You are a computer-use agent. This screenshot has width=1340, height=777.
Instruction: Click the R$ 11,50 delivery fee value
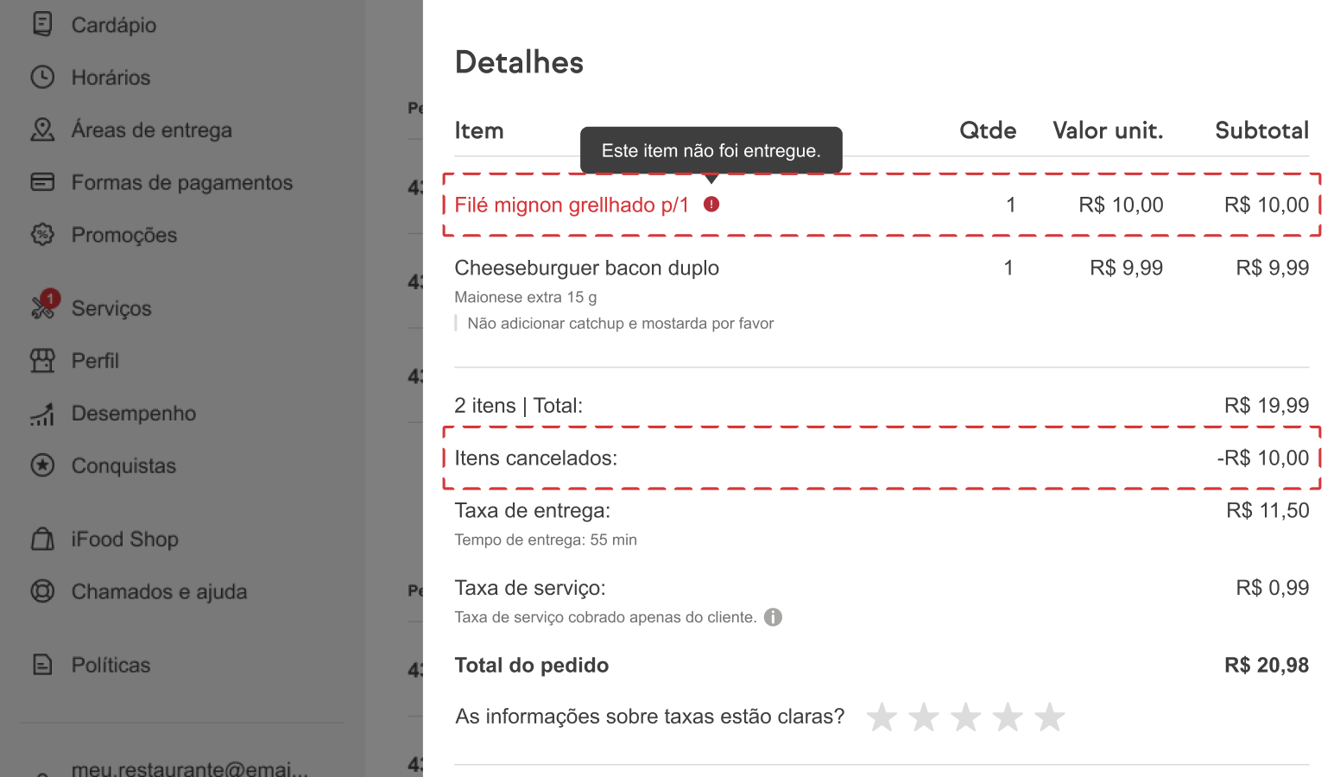[1267, 510]
